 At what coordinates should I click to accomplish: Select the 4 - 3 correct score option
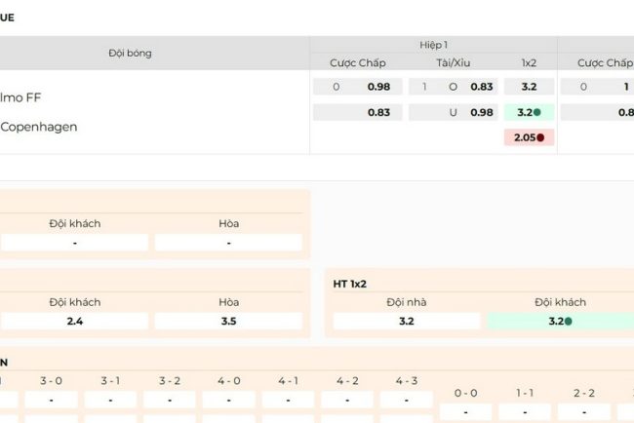point(406,400)
